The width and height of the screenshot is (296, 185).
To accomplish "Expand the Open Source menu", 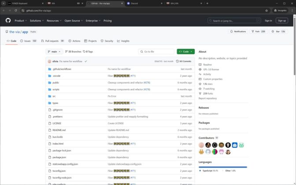I will [74, 21].
